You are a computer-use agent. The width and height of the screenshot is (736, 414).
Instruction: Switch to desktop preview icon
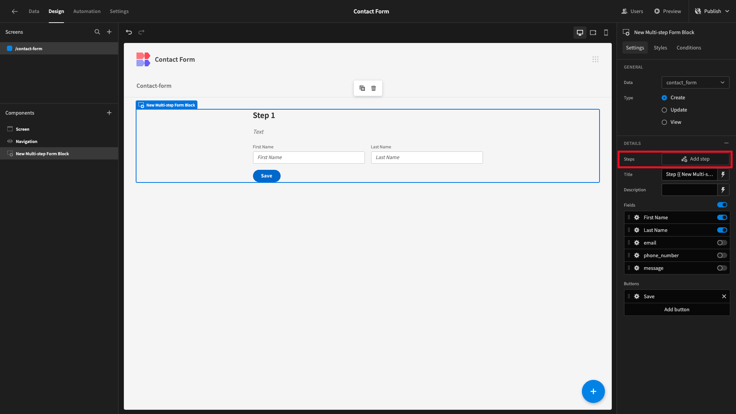(580, 33)
